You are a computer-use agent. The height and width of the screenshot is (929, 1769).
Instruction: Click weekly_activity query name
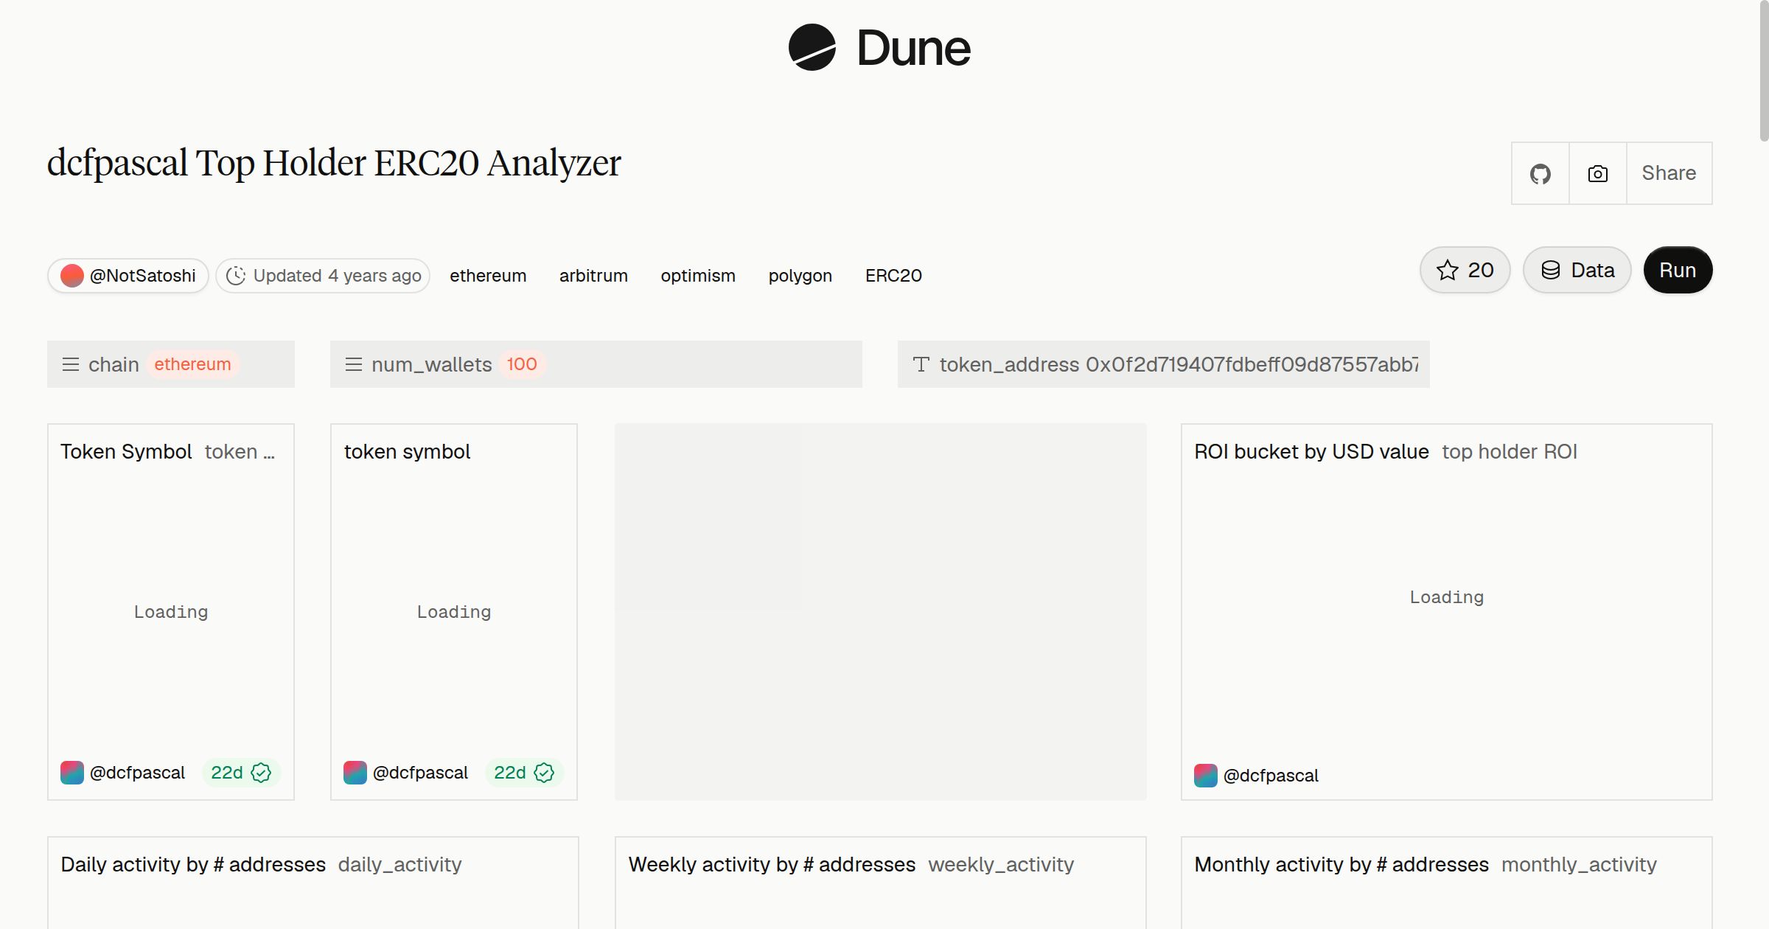tap(1001, 864)
